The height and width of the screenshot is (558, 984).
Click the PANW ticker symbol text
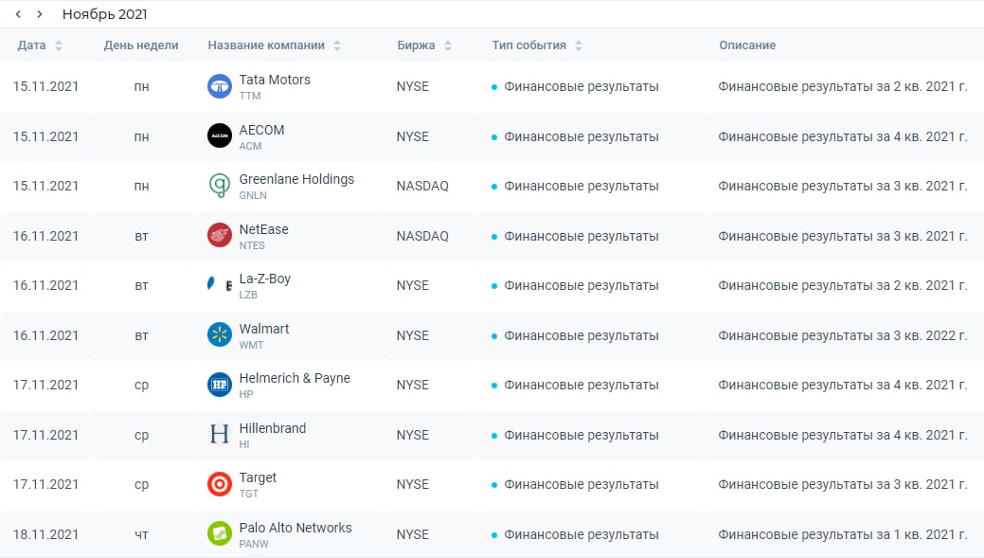(x=255, y=544)
